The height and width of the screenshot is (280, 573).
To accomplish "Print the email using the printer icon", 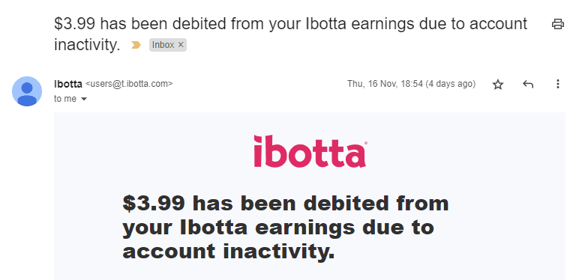I will pos(558,24).
